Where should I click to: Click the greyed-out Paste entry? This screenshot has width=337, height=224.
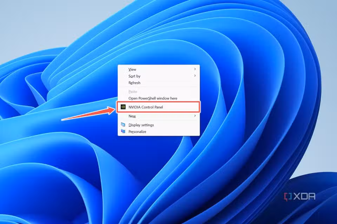coord(159,92)
